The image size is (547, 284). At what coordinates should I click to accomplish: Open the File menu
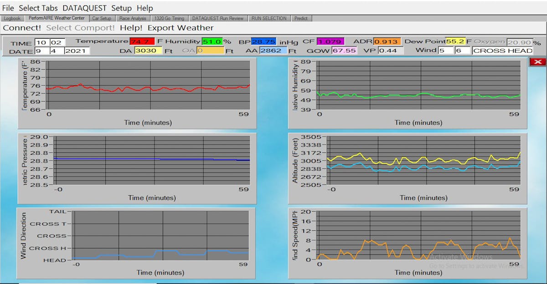click(8, 8)
